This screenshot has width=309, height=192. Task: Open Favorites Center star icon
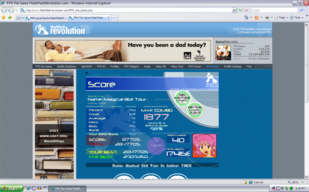coord(4,18)
